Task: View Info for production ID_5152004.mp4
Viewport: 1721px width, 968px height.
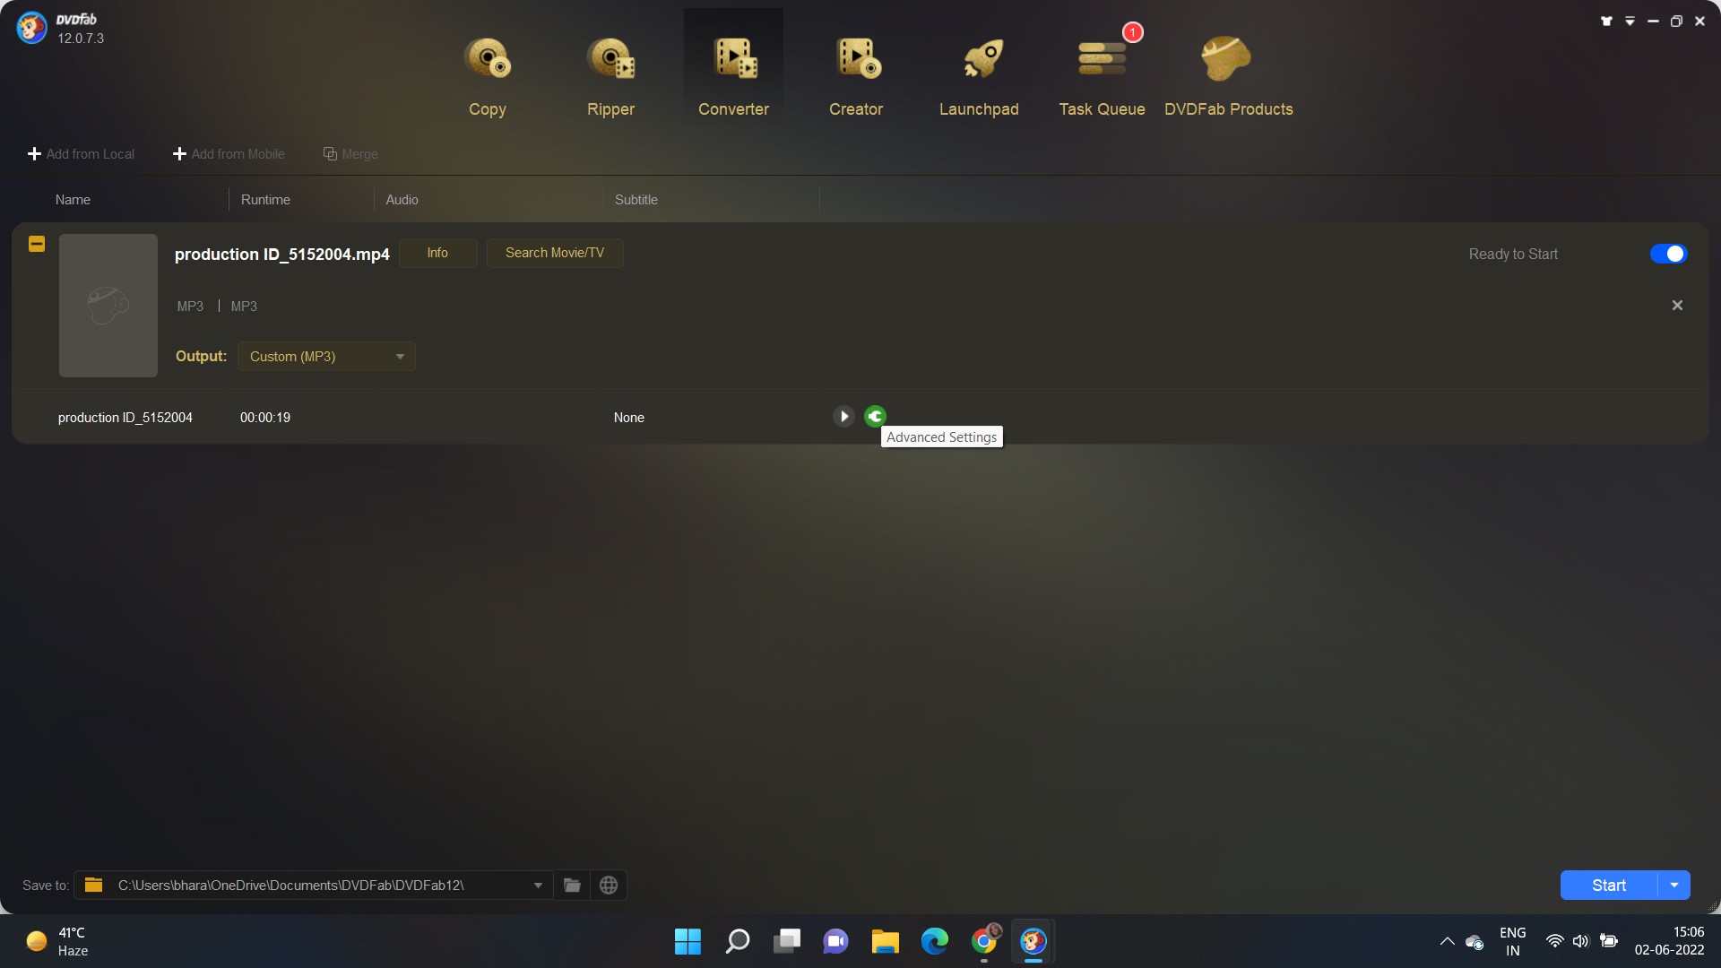Action: point(437,253)
